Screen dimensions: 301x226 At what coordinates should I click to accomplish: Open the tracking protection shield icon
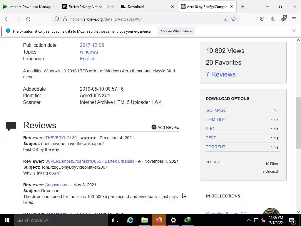57,19
